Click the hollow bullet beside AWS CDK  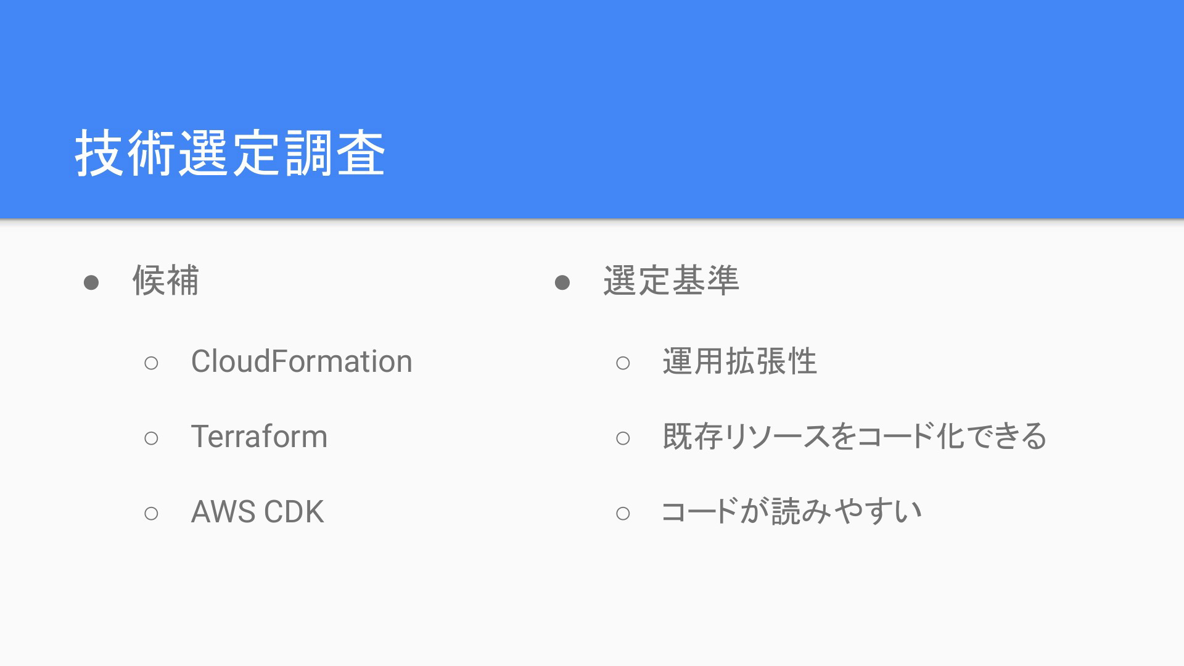151,513
